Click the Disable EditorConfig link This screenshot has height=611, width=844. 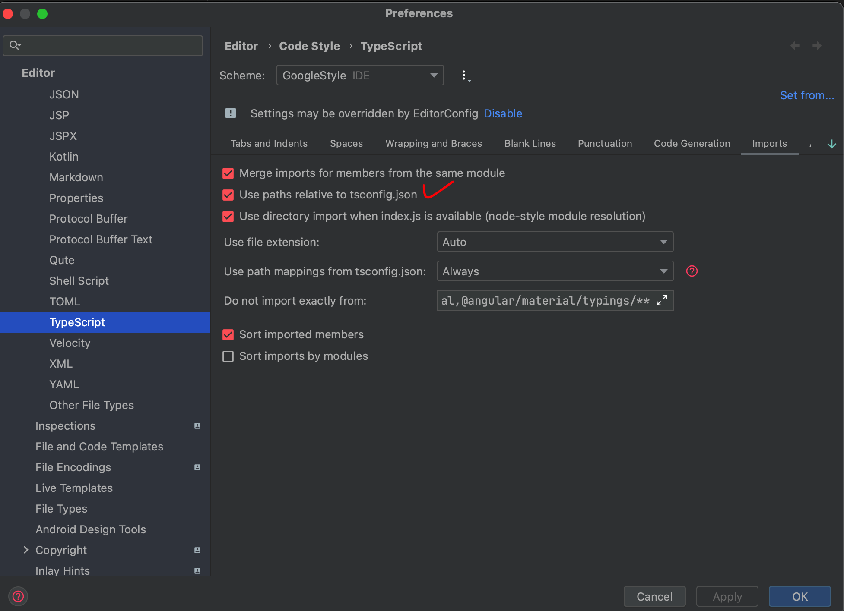pyautogui.click(x=503, y=113)
